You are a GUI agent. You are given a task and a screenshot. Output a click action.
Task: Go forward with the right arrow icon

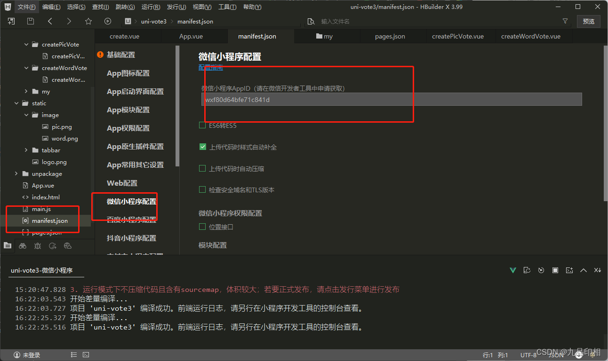click(69, 21)
